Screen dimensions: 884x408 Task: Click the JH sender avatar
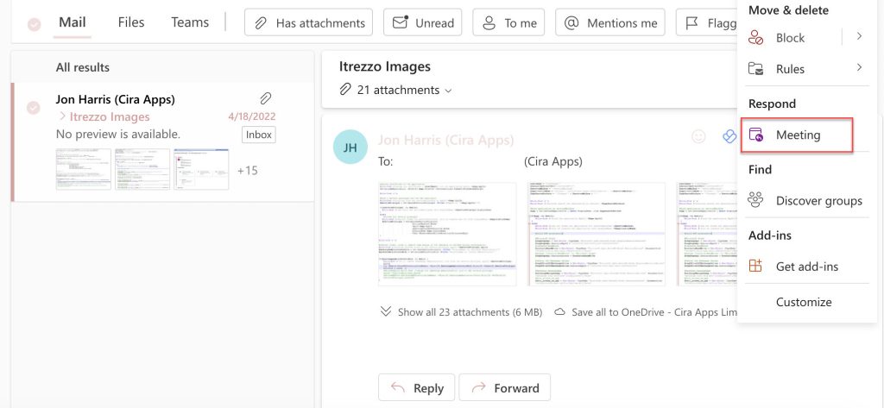point(350,148)
